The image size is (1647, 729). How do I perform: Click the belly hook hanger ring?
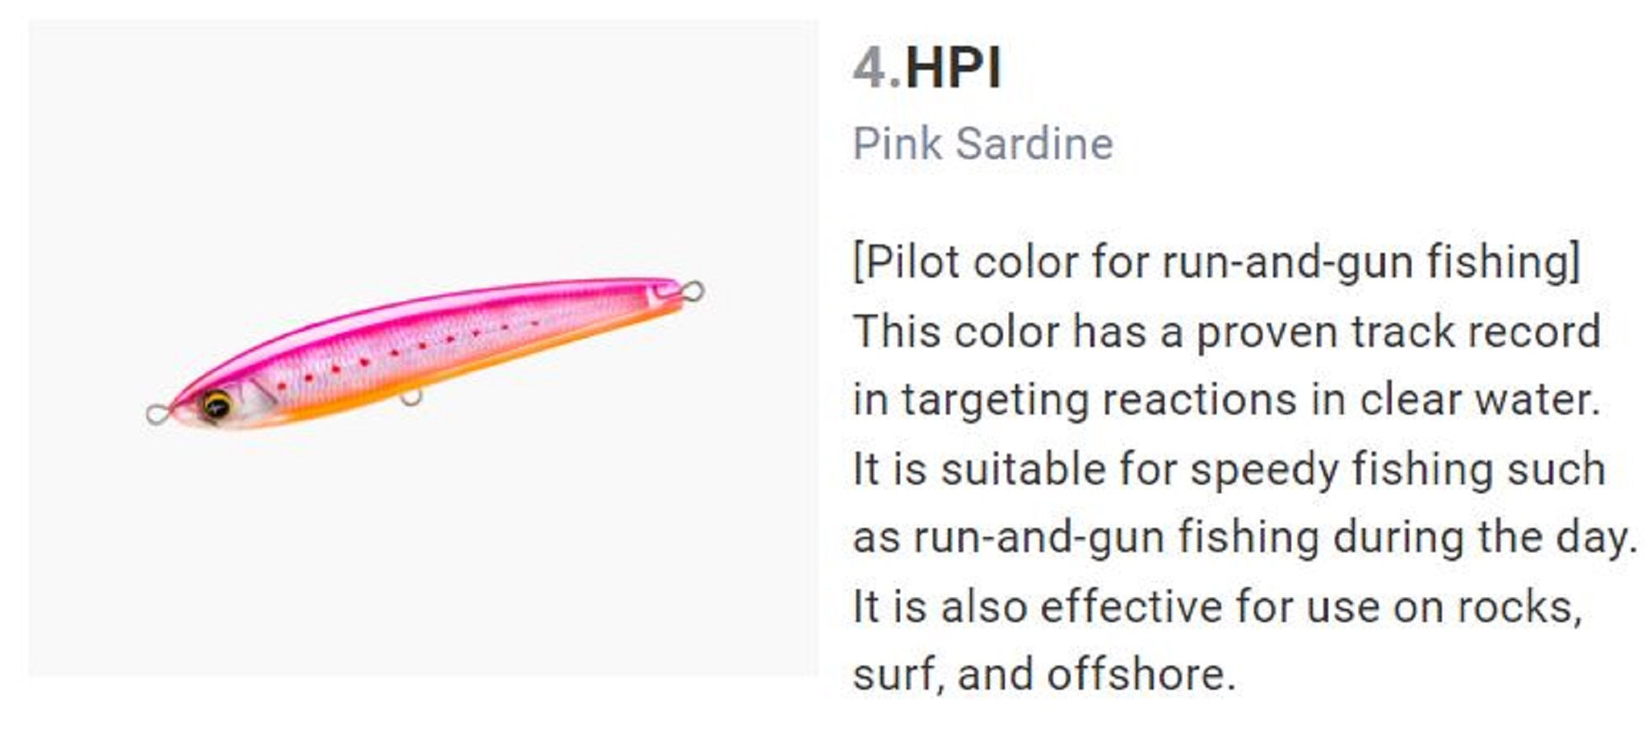click(x=410, y=399)
